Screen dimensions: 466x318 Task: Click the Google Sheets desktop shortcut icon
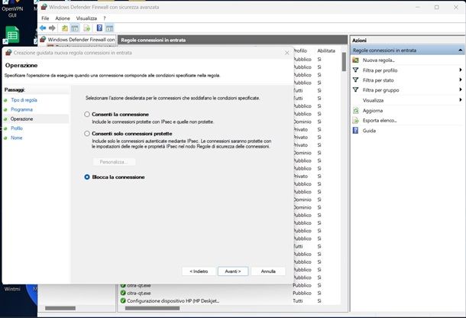tap(12, 35)
